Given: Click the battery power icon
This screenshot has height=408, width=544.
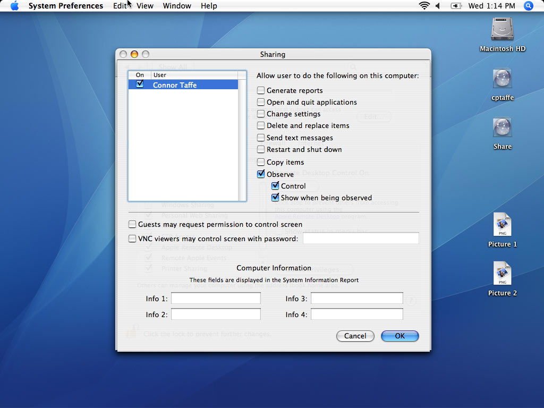Looking at the screenshot, I should (456, 6).
